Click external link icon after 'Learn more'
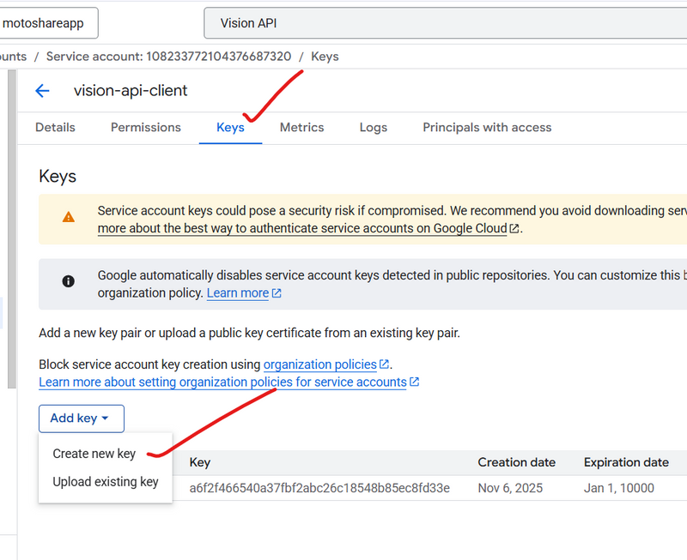 (277, 293)
